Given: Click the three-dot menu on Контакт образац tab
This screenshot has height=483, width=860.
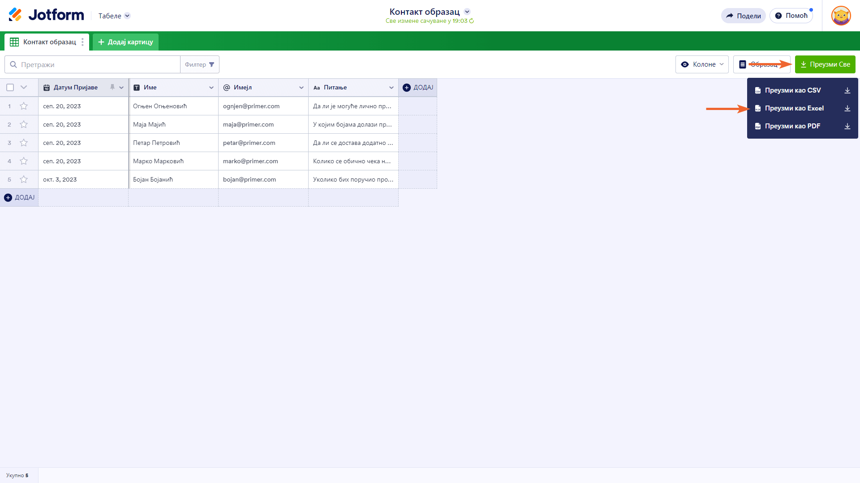Looking at the screenshot, I should 82,42.
